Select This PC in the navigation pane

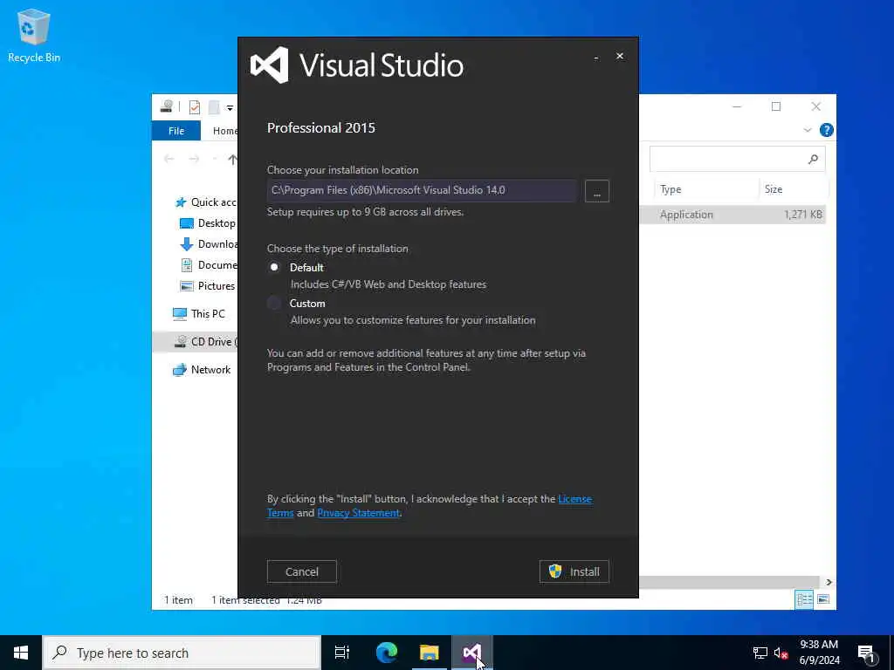(x=199, y=314)
